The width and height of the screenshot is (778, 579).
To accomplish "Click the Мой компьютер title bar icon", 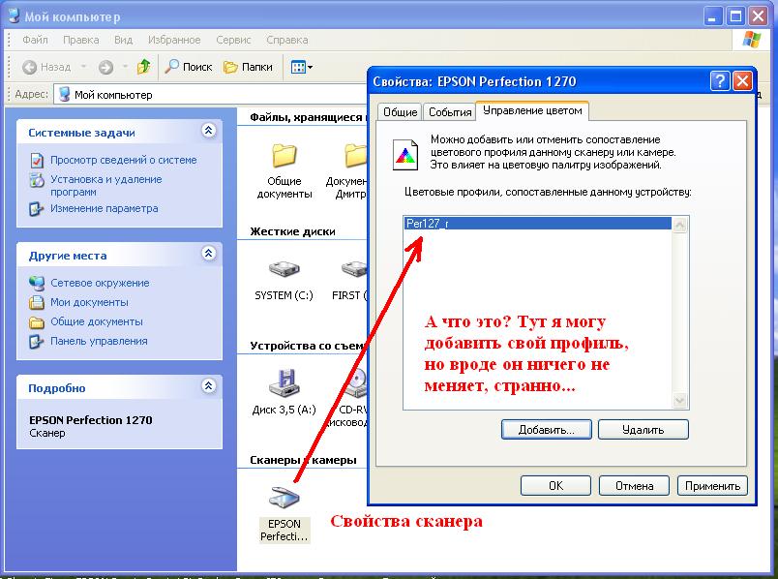I will tap(14, 15).
